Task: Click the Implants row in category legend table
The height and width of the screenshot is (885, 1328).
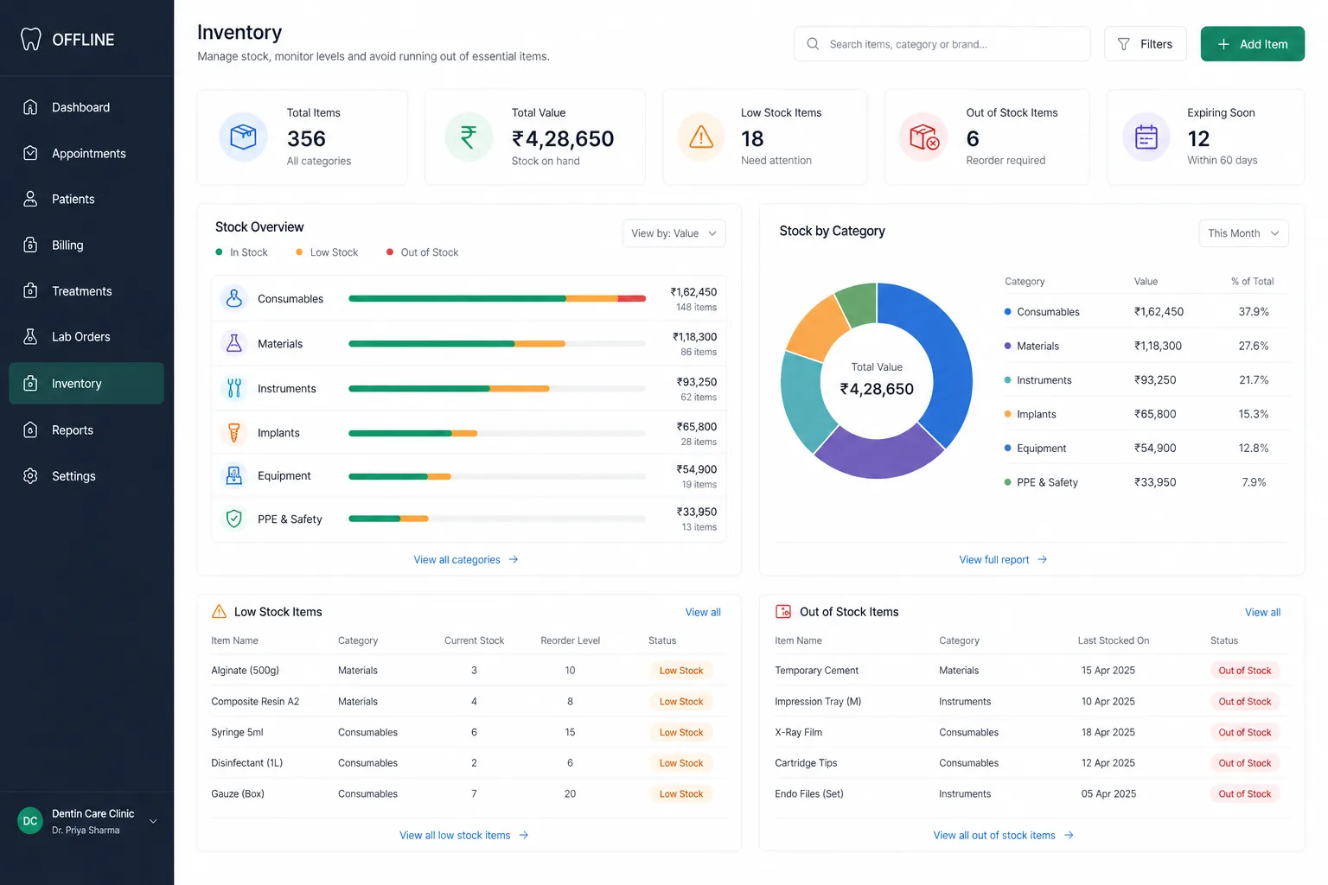Action: click(1146, 414)
